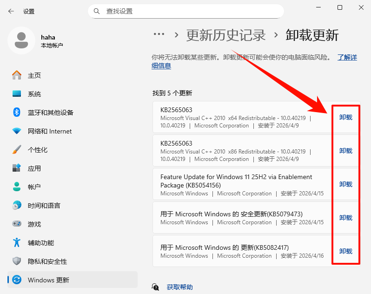Close the Settings window

(361, 7)
